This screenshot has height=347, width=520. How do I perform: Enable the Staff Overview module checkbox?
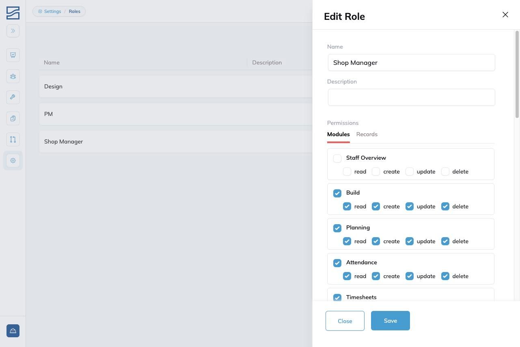coord(337,159)
